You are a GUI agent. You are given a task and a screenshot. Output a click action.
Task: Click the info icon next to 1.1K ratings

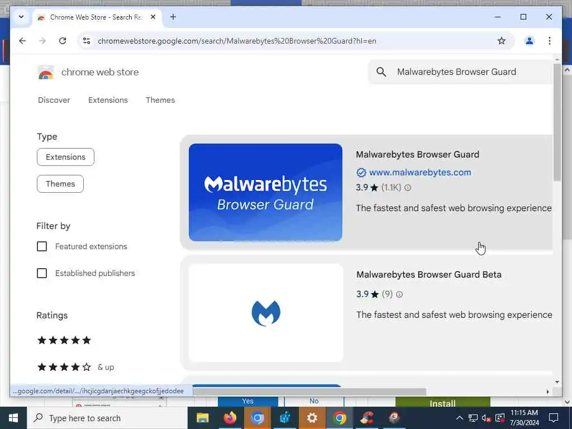click(x=408, y=188)
